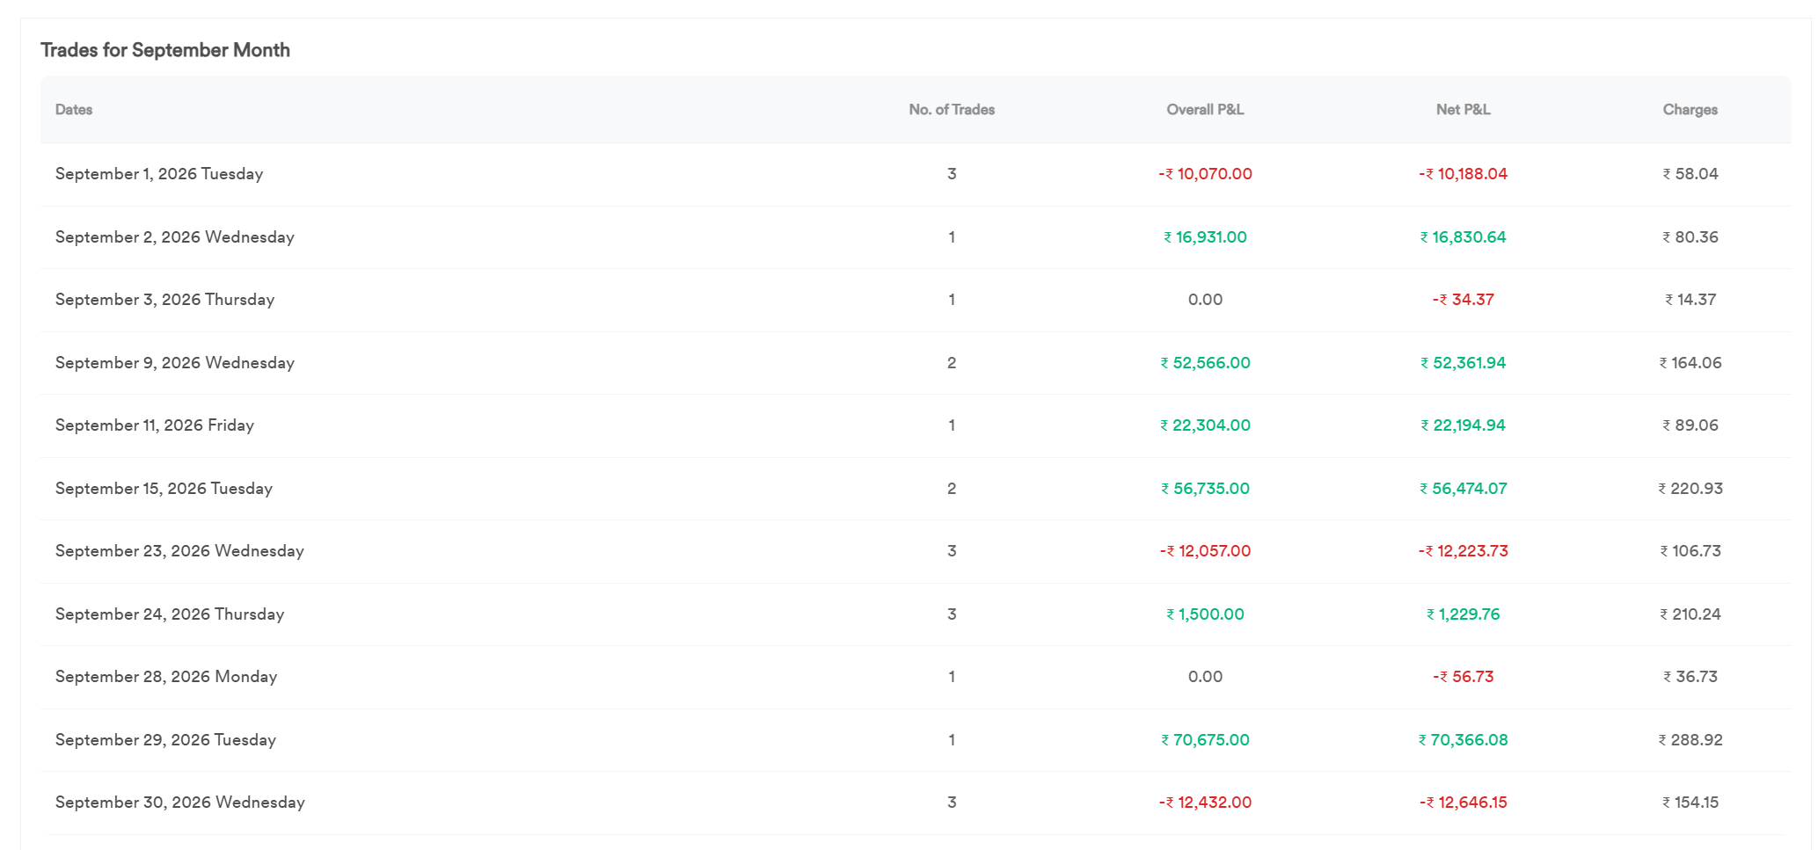Select the overall loss value "-₹ 12,057.00"
The width and height of the screenshot is (1818, 850).
pyautogui.click(x=1205, y=551)
